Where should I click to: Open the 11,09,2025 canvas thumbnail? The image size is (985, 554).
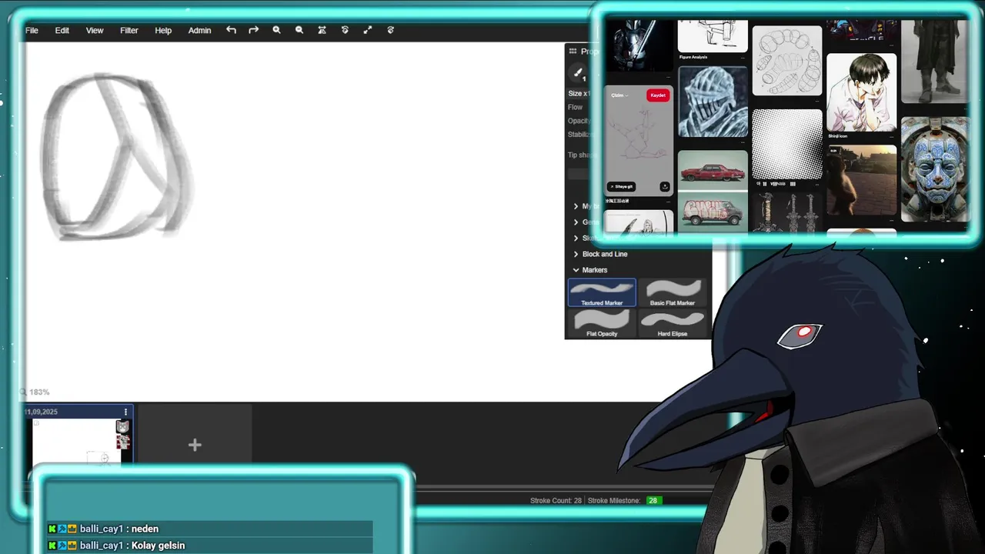pos(77,442)
